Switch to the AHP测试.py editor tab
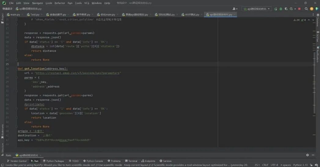Viewport: 320px width, 167px height. [192, 15]
